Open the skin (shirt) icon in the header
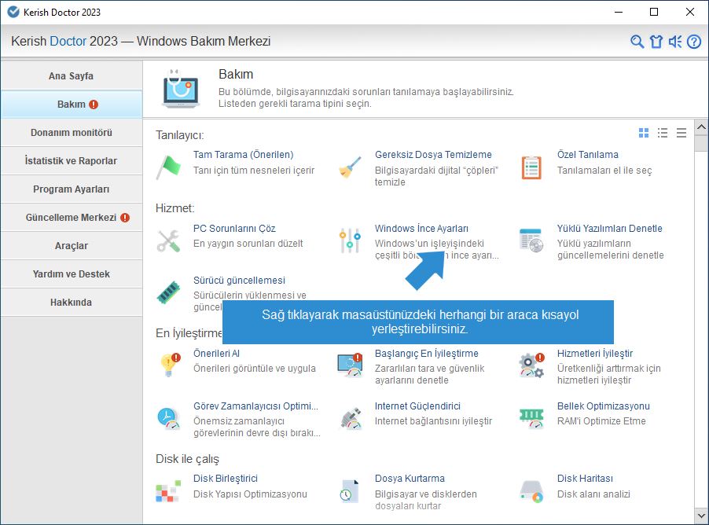The height and width of the screenshot is (525, 709). [x=656, y=42]
